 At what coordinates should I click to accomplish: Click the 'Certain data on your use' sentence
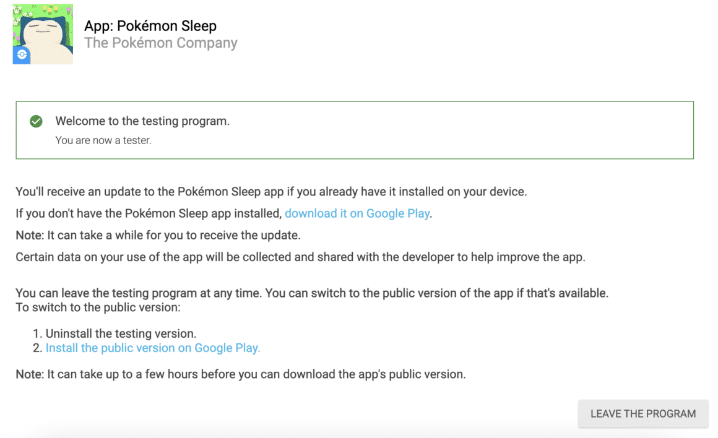tap(300, 257)
